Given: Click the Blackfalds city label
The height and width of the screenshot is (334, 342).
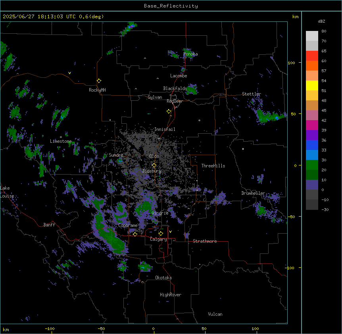Looking at the screenshot, I should 175,88.
